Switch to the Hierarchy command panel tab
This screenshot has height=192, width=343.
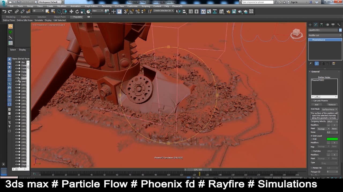(x=321, y=25)
